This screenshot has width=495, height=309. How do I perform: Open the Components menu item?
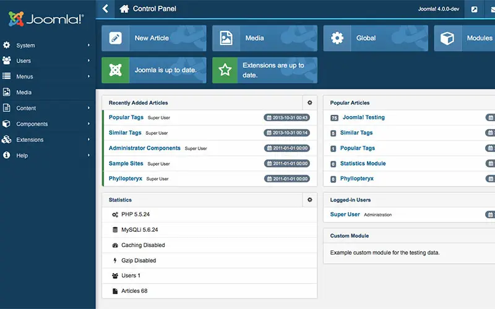pos(48,124)
